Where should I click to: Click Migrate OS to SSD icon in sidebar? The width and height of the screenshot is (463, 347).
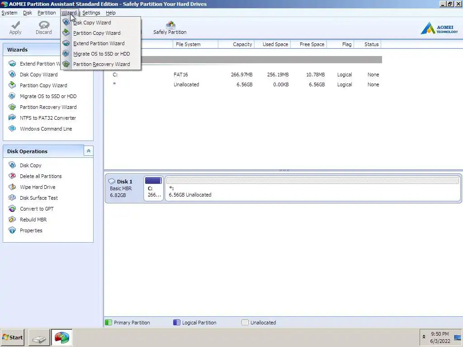tap(12, 96)
